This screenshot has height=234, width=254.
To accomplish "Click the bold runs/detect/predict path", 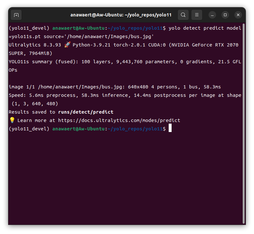I will point(86,112).
